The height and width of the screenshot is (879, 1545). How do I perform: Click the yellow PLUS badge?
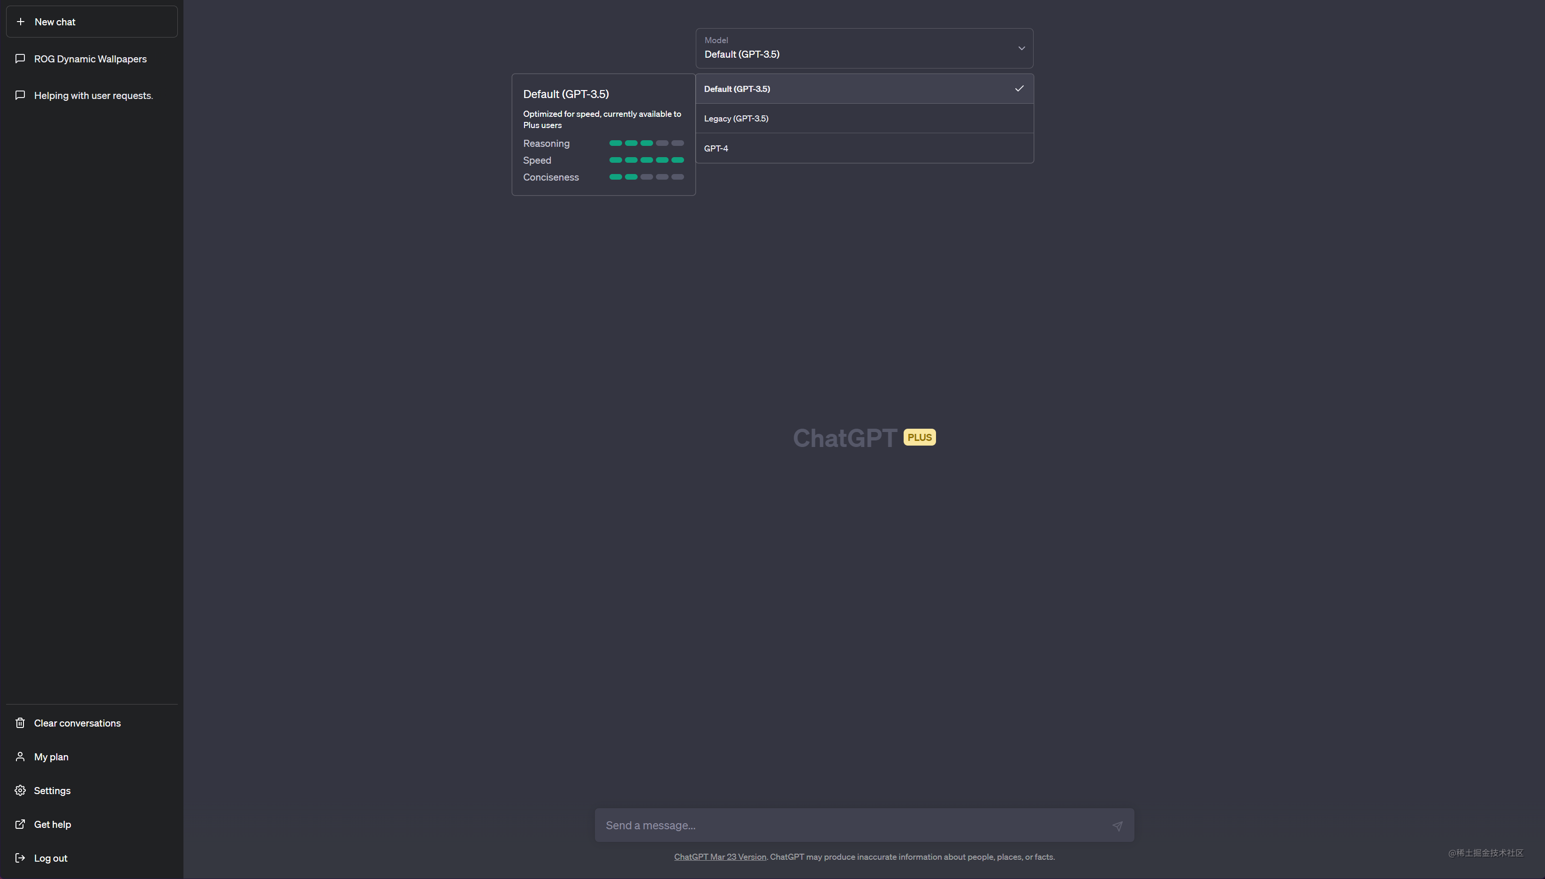tap(919, 437)
